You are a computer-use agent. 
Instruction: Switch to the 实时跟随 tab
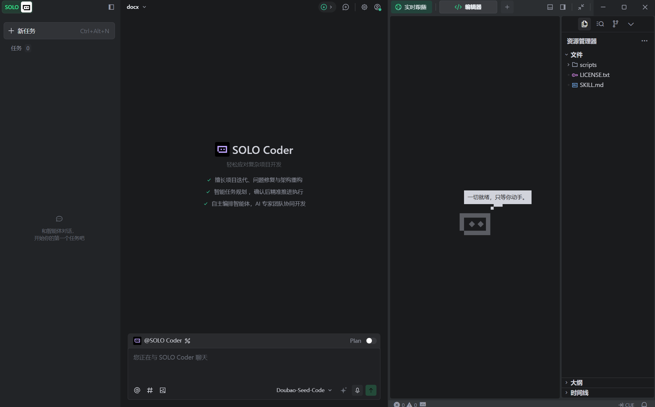click(x=411, y=7)
